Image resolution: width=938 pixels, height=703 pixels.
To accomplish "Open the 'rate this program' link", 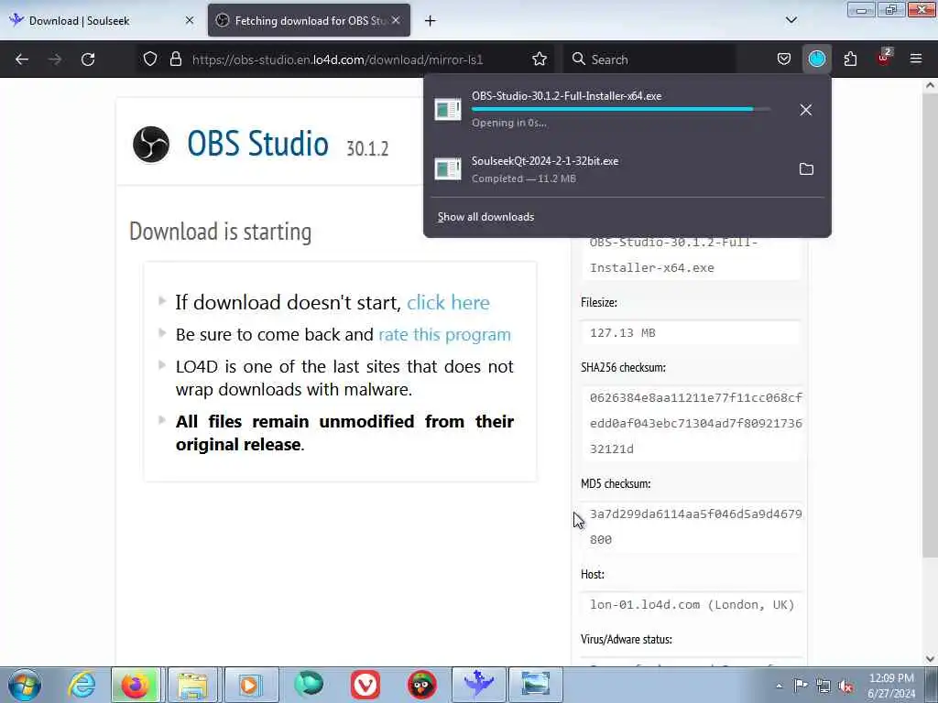I will (x=444, y=335).
